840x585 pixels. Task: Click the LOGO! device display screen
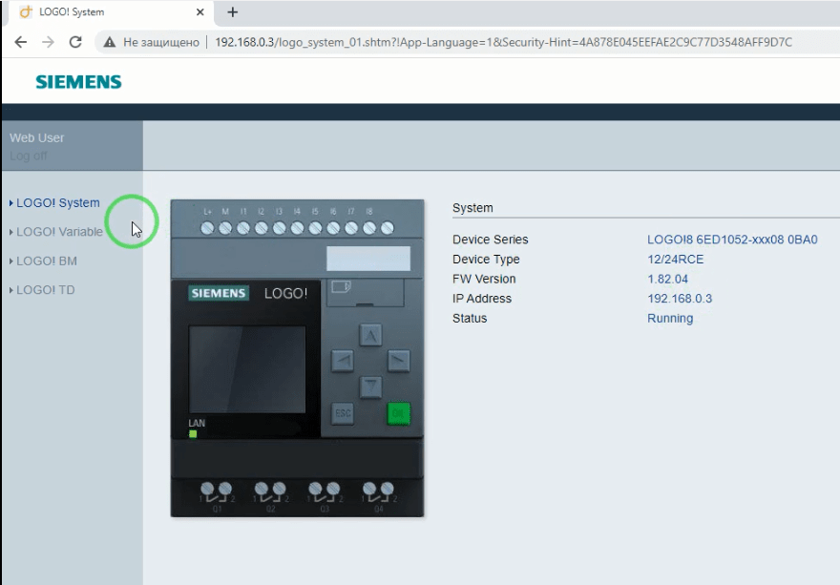(247, 369)
